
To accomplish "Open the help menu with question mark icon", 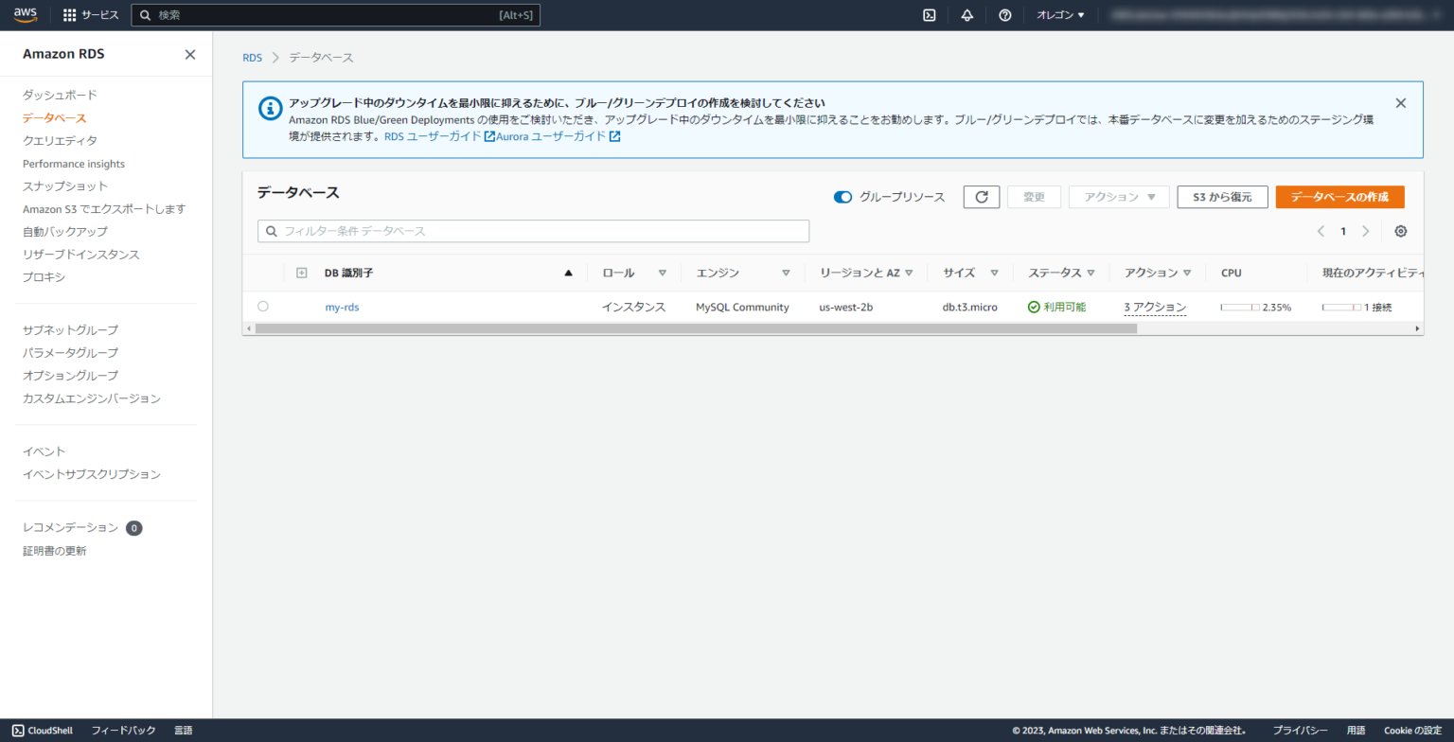I will [1004, 14].
